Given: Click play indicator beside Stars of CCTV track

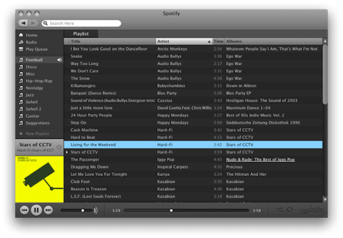Looking at the screenshot, I should coord(67,152).
